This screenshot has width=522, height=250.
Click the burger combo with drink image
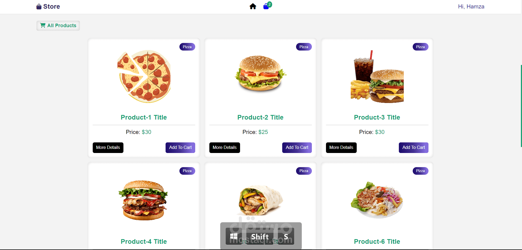[377, 76]
